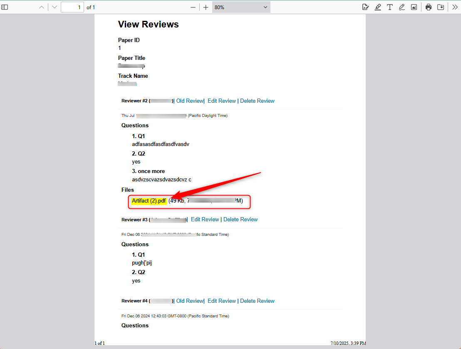The height and width of the screenshot is (349, 461).
Task: Click the zoom out minus control
Action: coord(193,7)
